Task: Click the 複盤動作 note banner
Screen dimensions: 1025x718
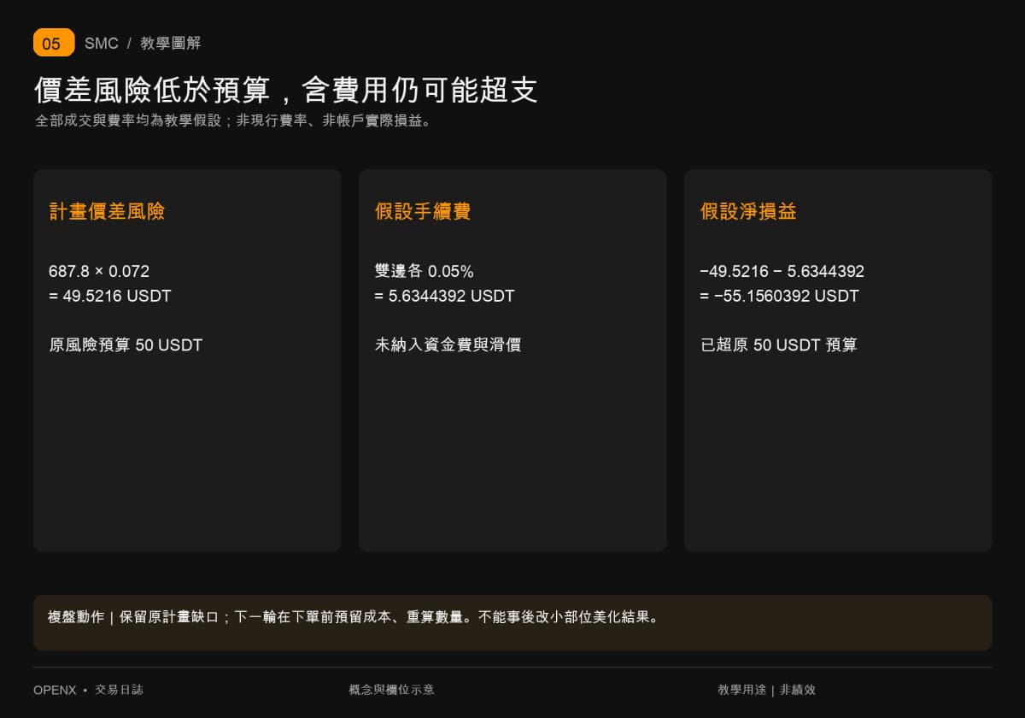Action: 512,623
